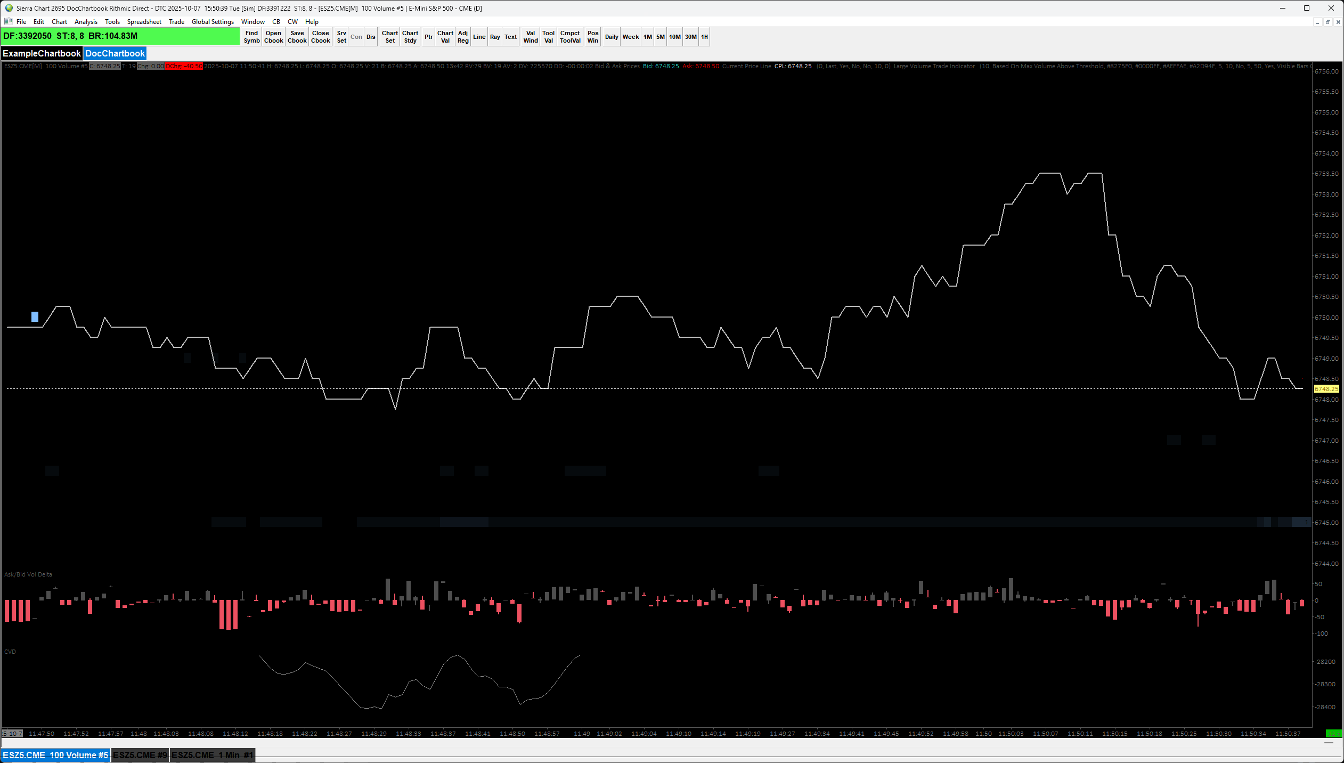Click the Dis disconnect button
1344x763 pixels.
pos(371,37)
